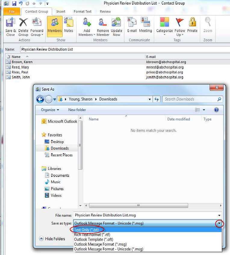Open the Videos library

[53, 196]
